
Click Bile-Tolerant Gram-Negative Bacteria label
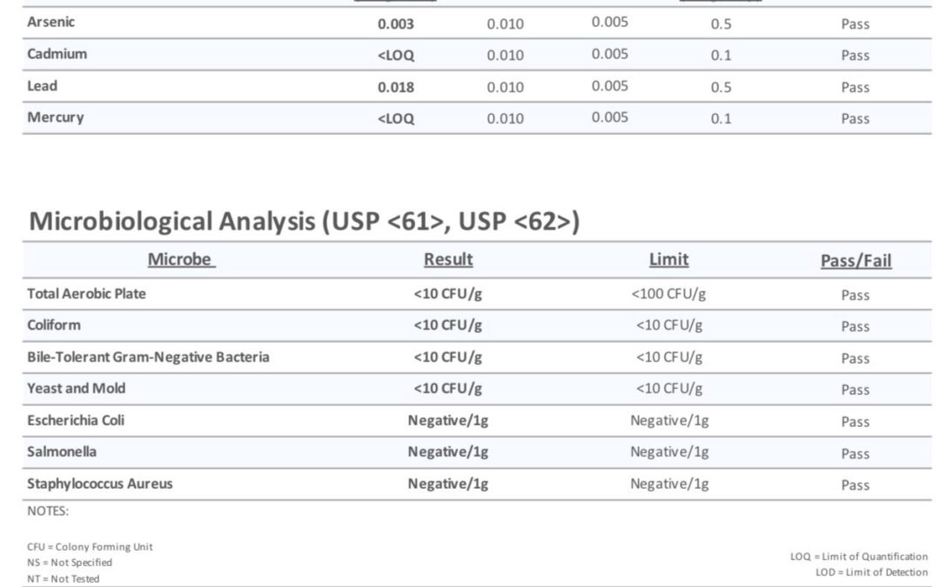point(148,357)
